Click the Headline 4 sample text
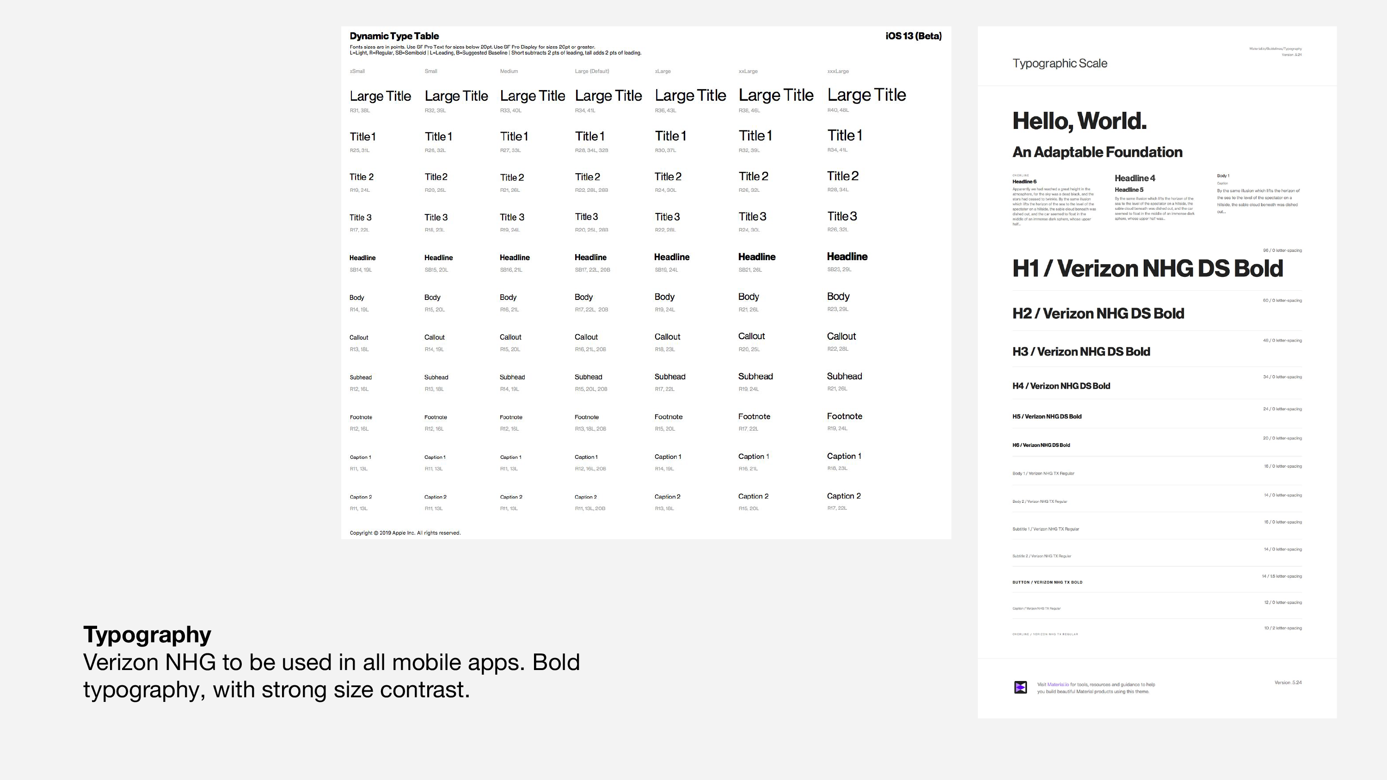The image size is (1387, 780). (x=1135, y=178)
